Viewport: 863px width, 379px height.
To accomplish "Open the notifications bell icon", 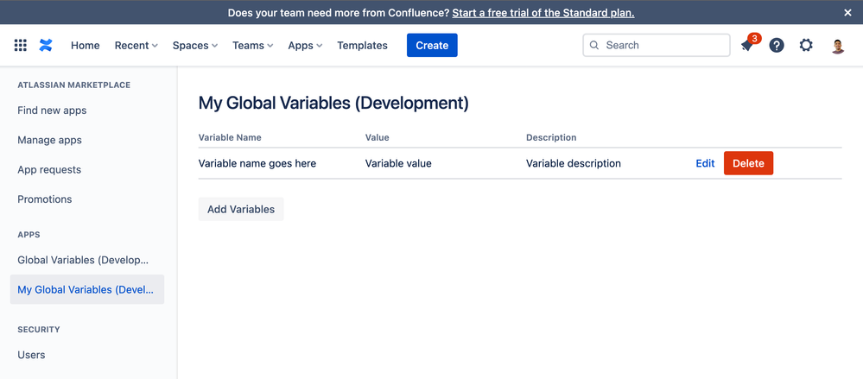I will pos(747,45).
